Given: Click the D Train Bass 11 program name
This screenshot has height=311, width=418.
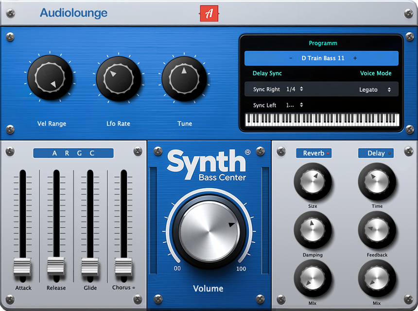Looking at the screenshot, I should coord(323,58).
